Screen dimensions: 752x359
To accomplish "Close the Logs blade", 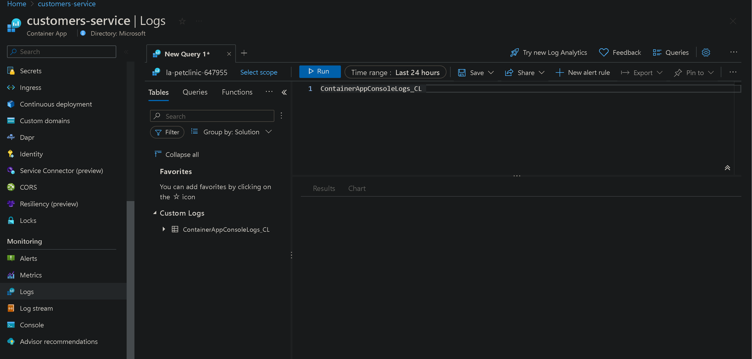I will pyautogui.click(x=733, y=21).
